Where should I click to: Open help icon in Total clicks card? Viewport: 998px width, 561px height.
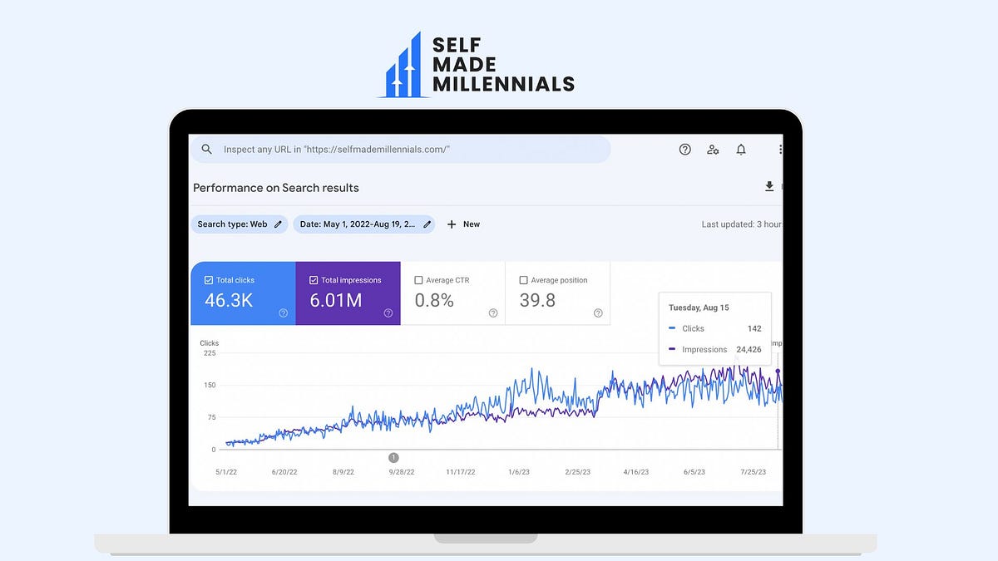point(284,313)
